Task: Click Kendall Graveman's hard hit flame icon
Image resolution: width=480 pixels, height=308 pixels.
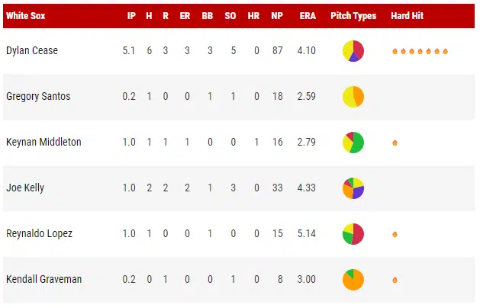Action: point(395,280)
